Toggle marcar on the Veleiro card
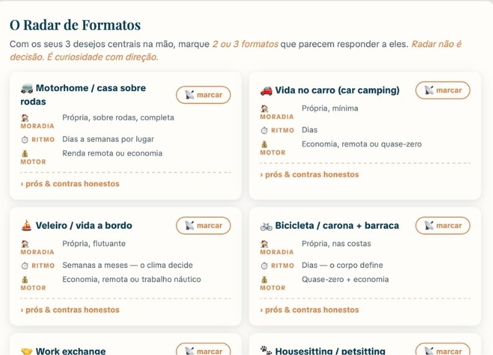The height and width of the screenshot is (355, 493). click(x=204, y=225)
